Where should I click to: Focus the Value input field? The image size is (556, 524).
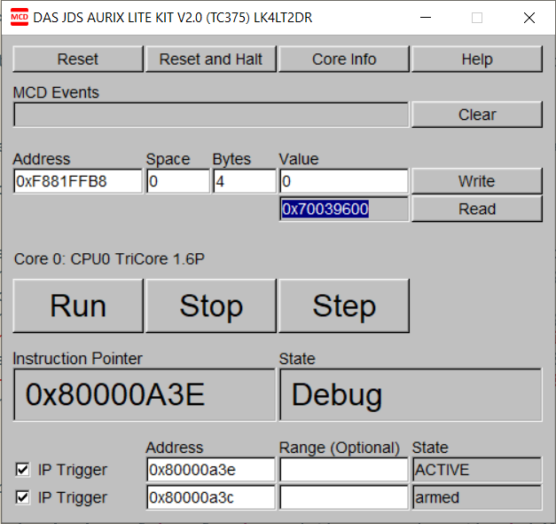pos(344,181)
